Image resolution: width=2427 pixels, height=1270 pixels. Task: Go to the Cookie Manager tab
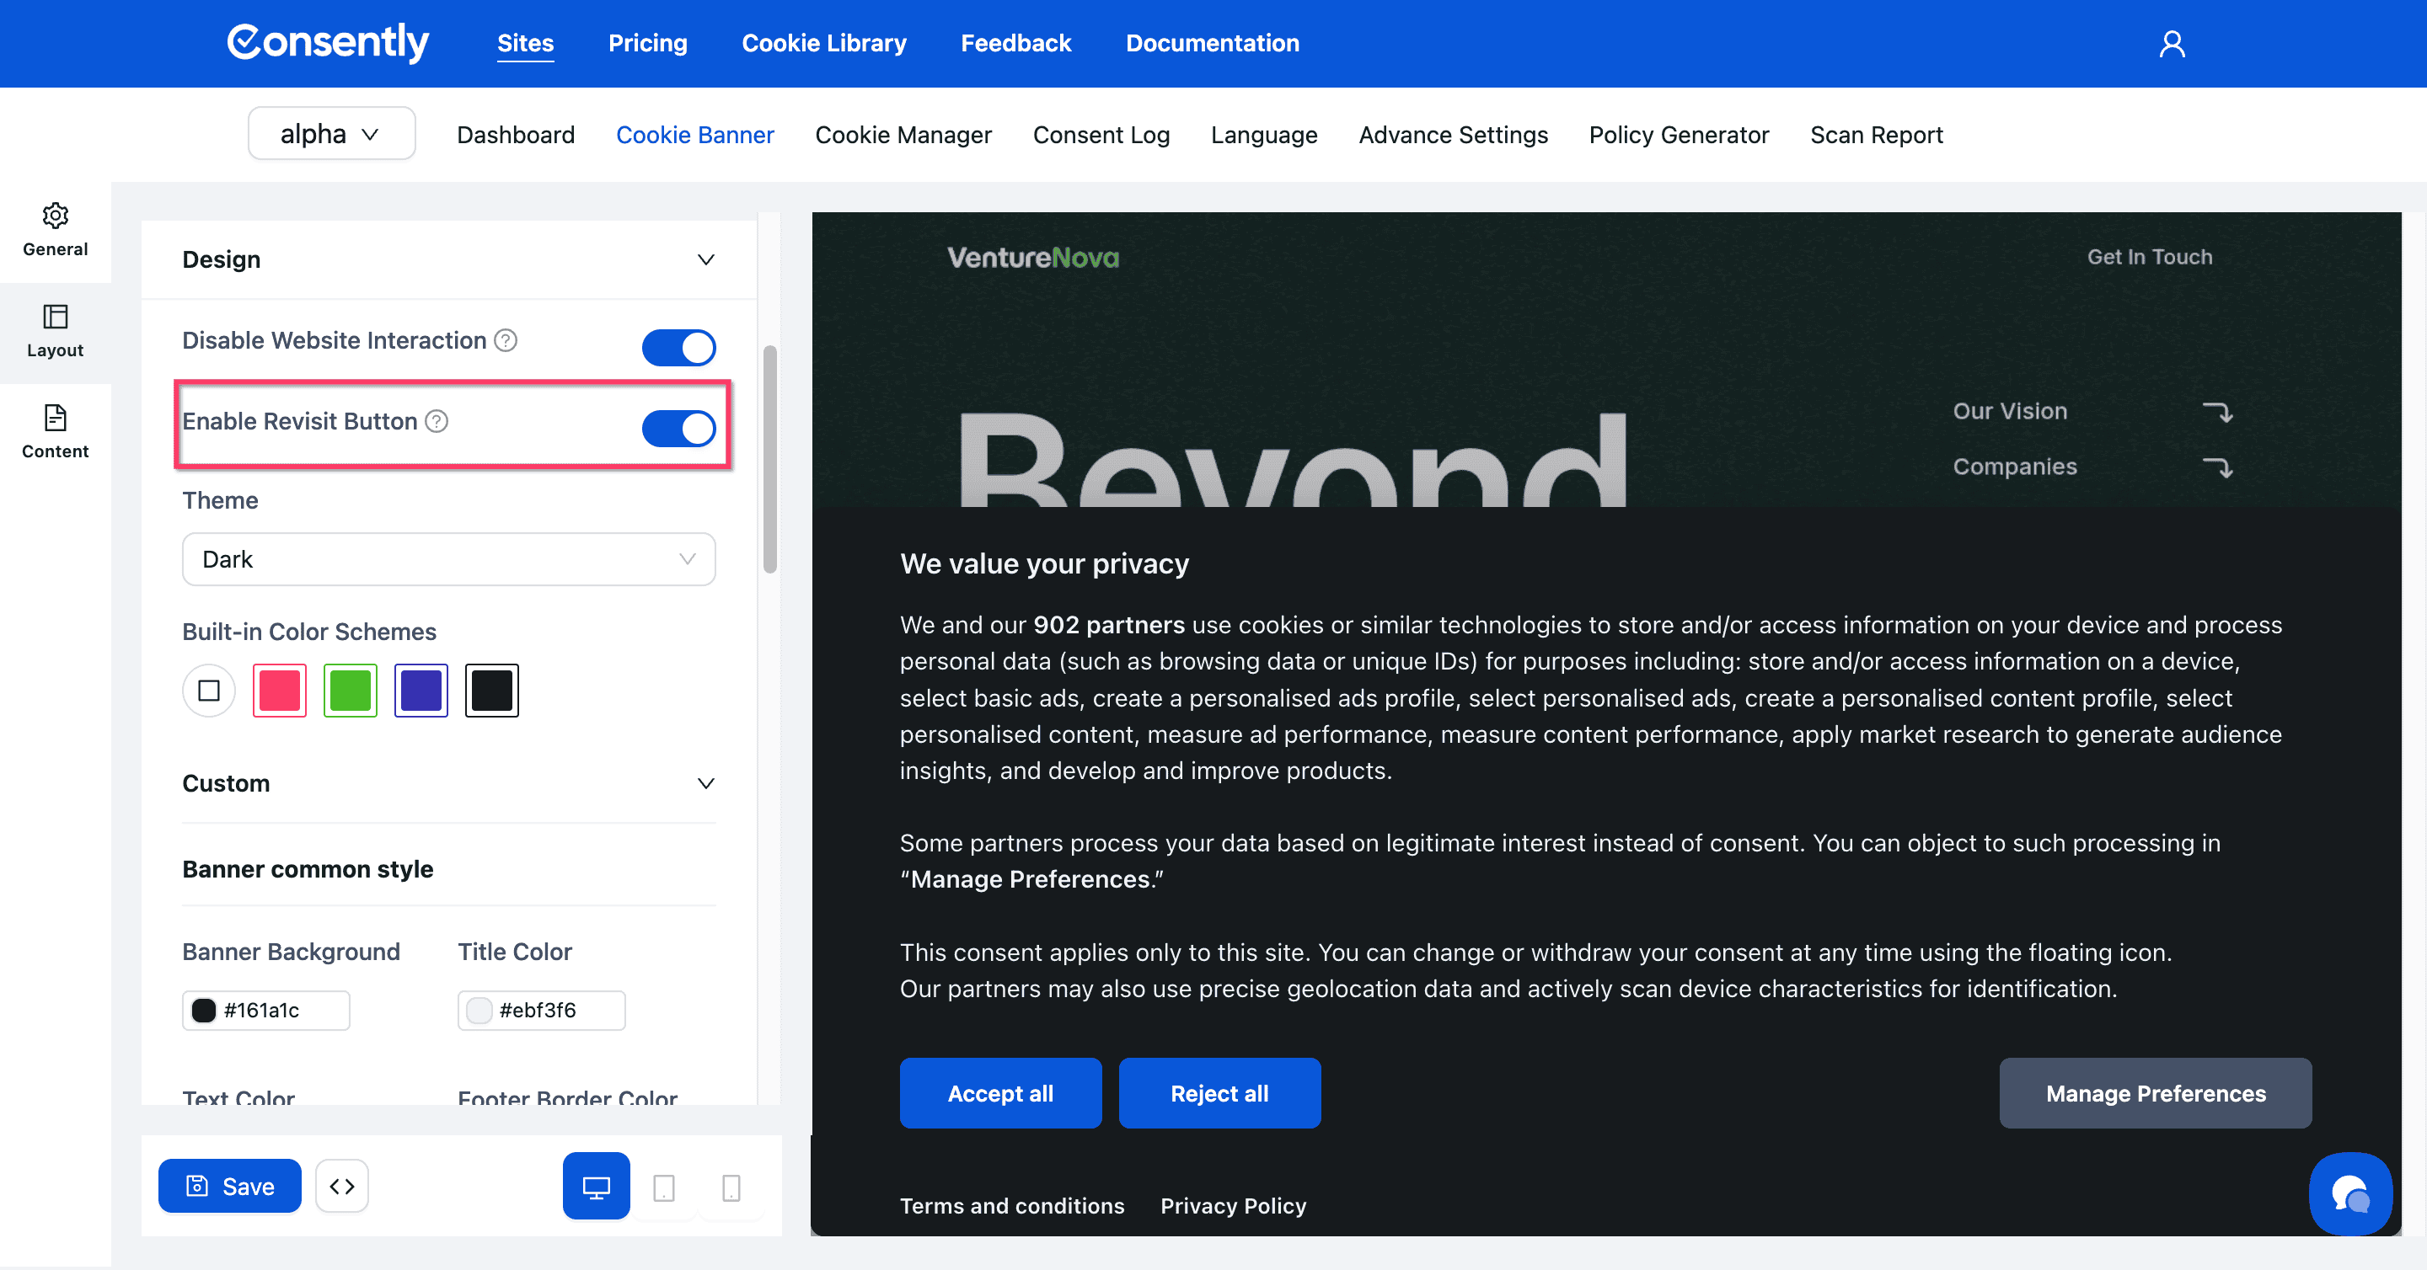903,135
